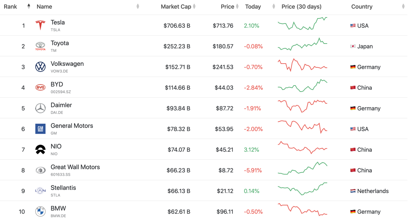Image resolution: width=409 pixels, height=221 pixels.
Task: Click the NIO logo icon
Action: pyautogui.click(x=40, y=149)
